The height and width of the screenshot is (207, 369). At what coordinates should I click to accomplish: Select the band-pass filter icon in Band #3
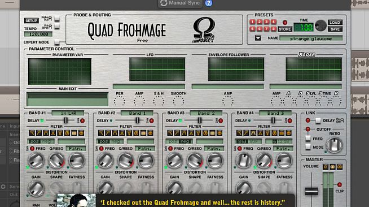pyautogui.click(x=184, y=133)
